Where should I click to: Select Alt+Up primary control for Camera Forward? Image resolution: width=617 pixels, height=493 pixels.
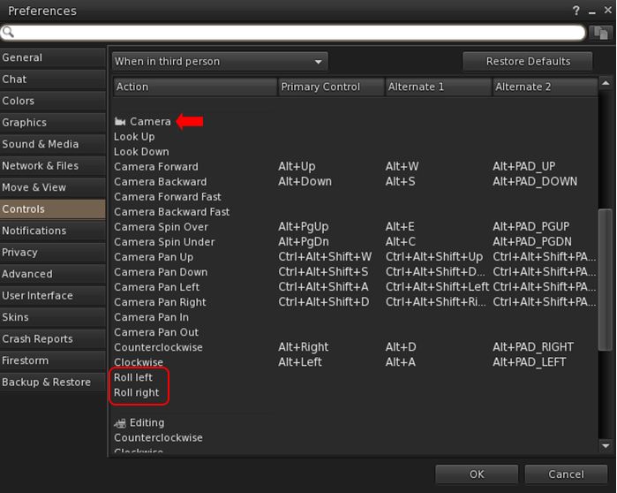(x=297, y=167)
